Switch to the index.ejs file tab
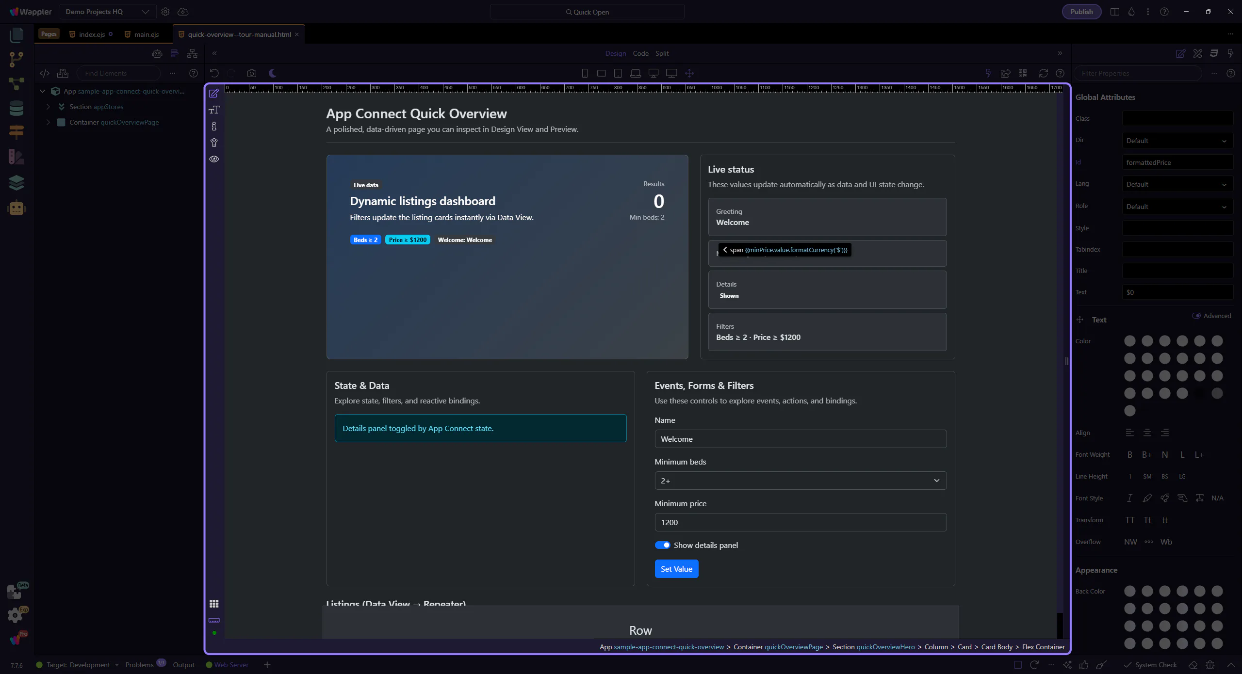1242x674 pixels. coord(92,34)
